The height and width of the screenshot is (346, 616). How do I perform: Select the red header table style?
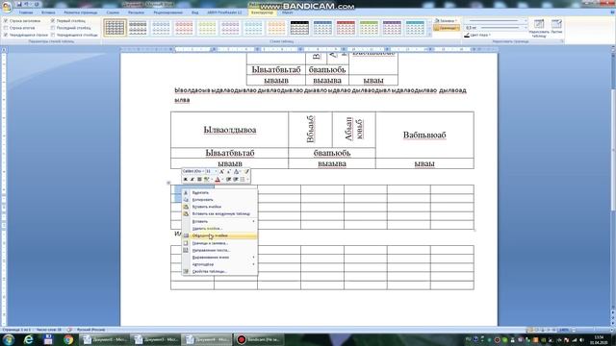tap(346, 28)
